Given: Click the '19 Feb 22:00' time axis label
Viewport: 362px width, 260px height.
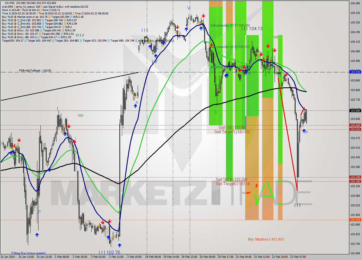Looking at the screenshot, I should (189, 257).
